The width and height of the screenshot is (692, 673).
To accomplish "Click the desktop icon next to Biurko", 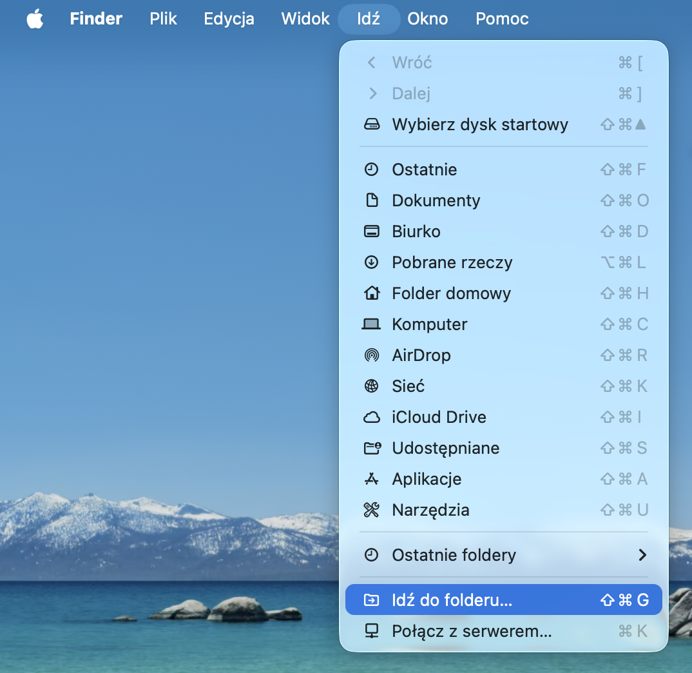I will tap(372, 231).
